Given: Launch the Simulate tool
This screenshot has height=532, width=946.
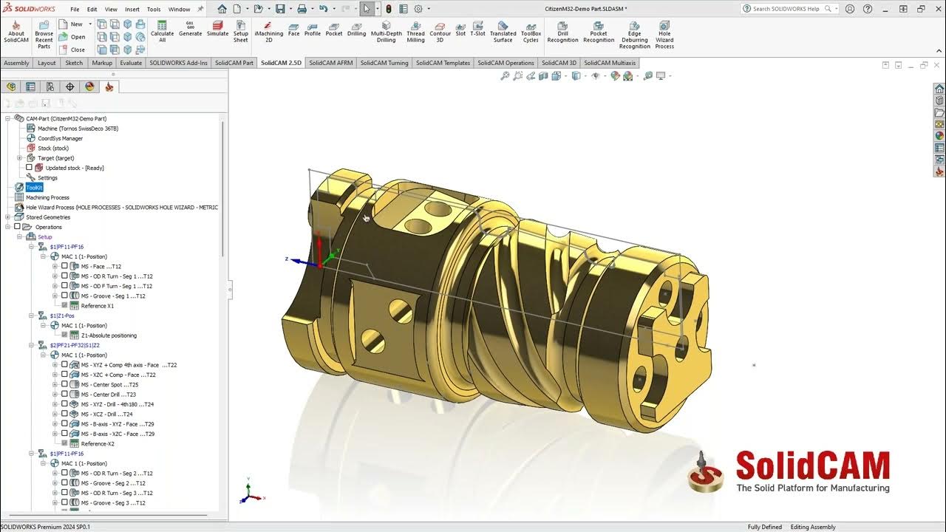Looking at the screenshot, I should [x=217, y=30].
